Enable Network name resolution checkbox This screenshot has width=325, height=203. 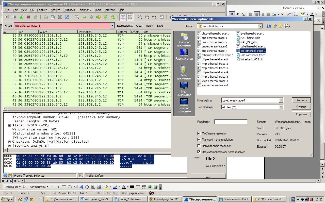click(x=199, y=146)
